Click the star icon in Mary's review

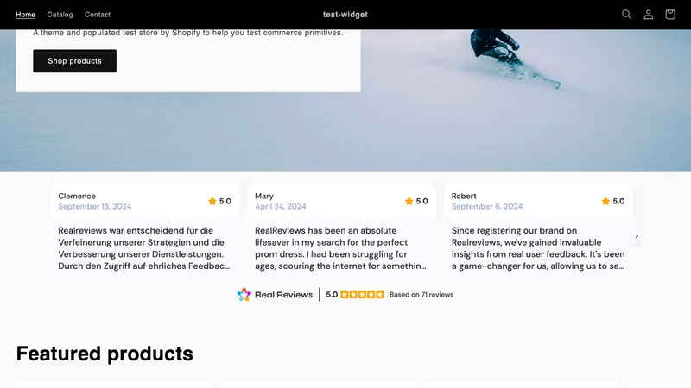tap(409, 201)
